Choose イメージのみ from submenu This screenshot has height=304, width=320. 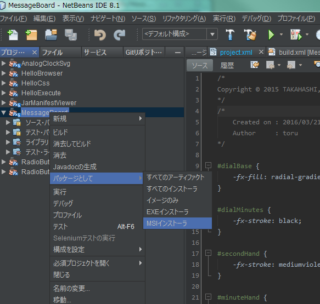177,200
